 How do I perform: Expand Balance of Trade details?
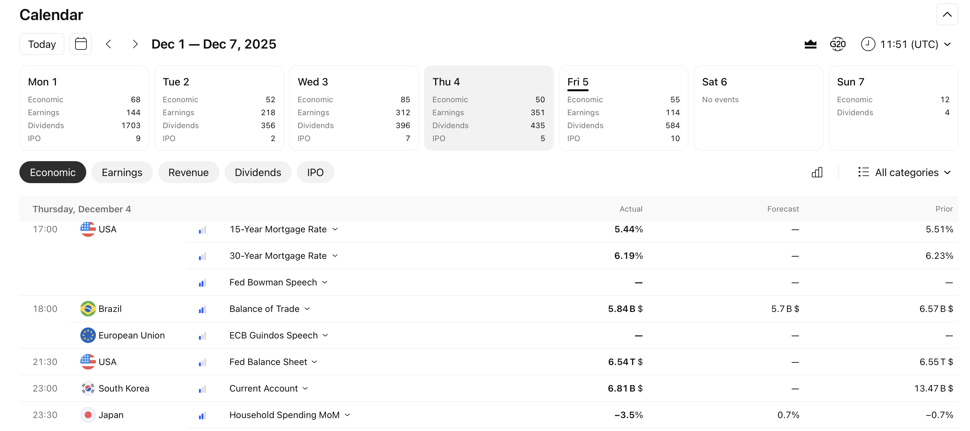[x=307, y=308]
